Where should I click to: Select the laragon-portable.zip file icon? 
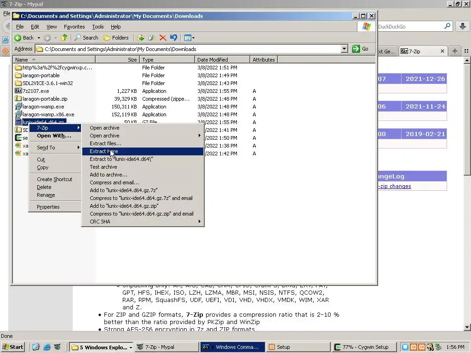point(18,99)
